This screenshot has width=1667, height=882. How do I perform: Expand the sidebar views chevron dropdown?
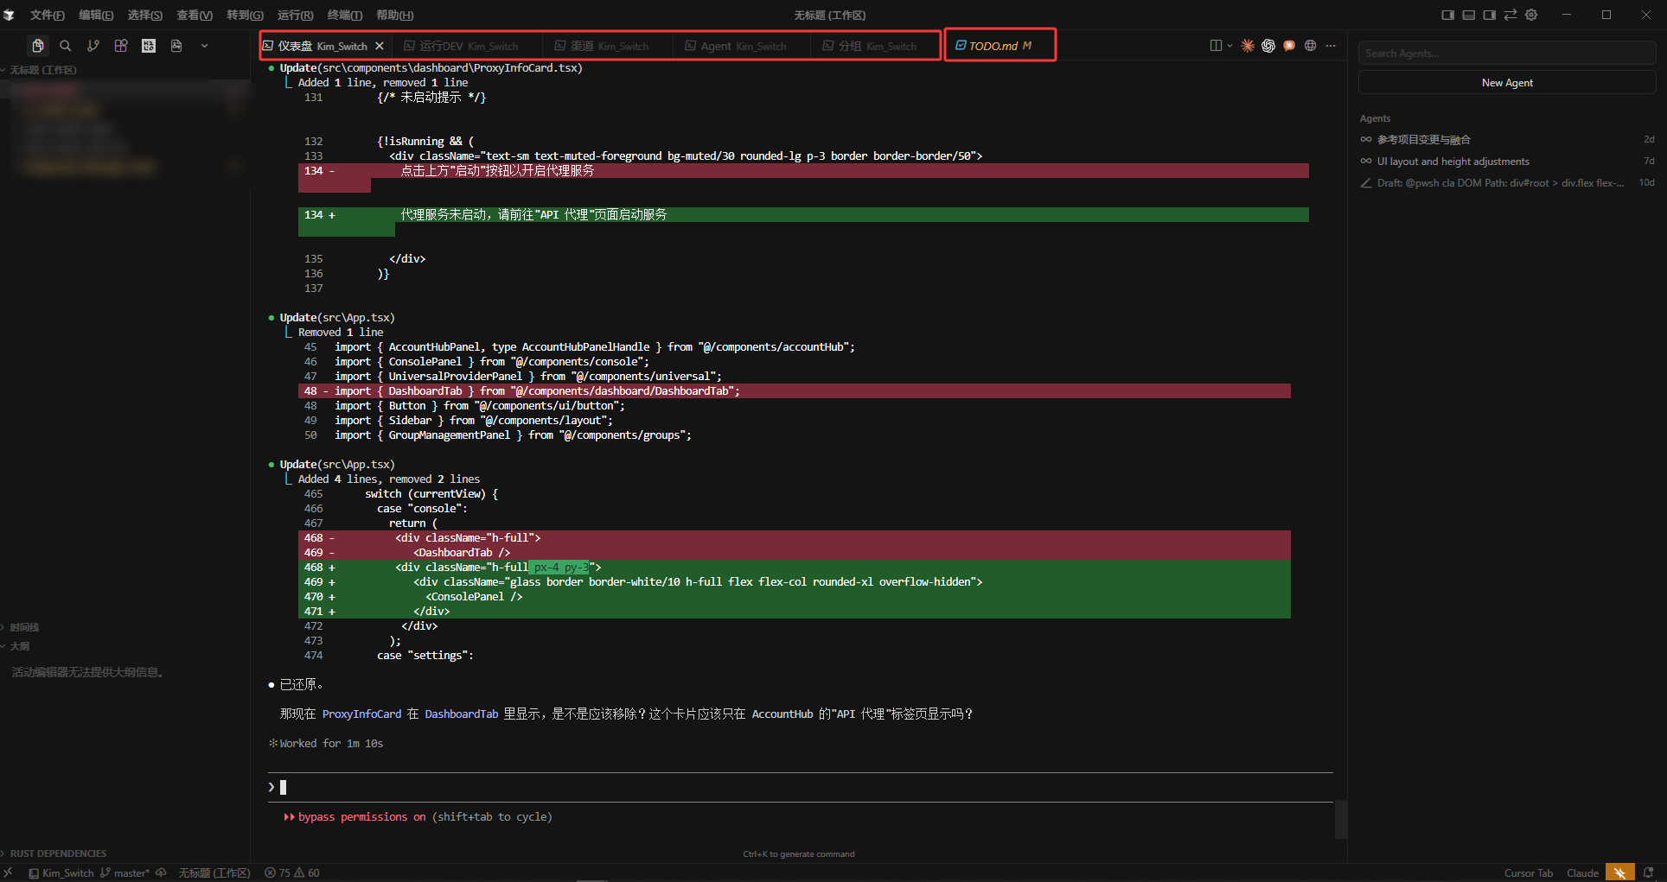coord(204,46)
